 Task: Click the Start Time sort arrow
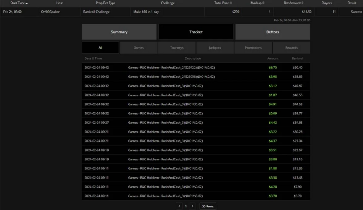click(x=26, y=3)
